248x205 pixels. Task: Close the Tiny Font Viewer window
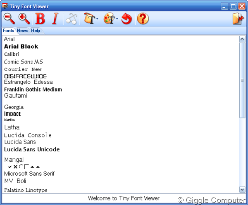(x=242, y=6)
